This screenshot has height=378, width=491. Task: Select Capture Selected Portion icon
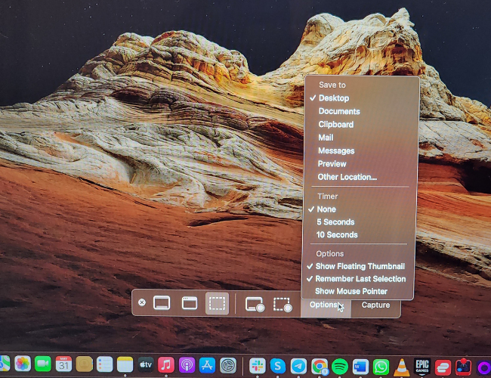click(x=217, y=303)
